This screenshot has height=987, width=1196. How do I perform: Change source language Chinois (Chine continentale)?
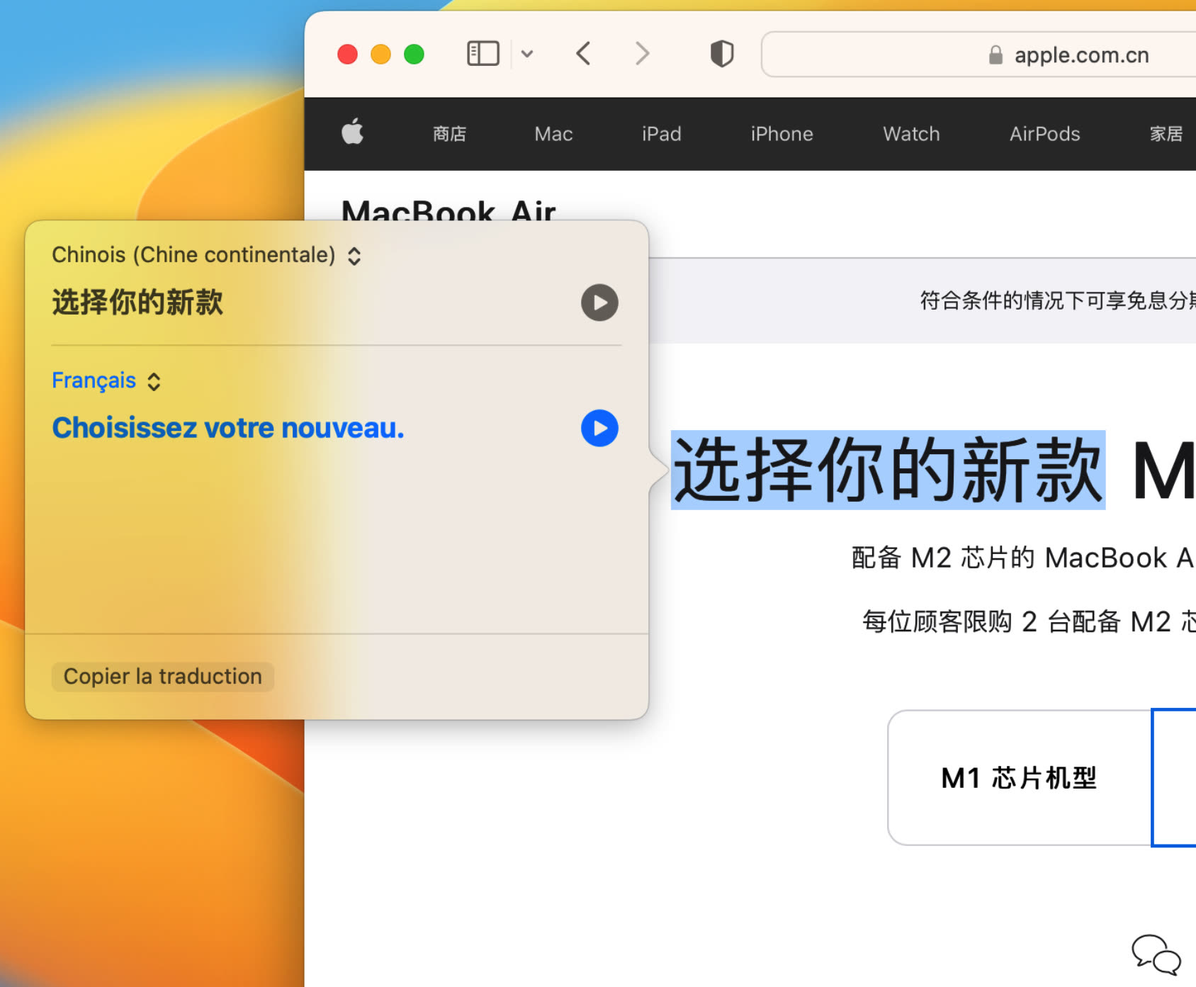(206, 255)
